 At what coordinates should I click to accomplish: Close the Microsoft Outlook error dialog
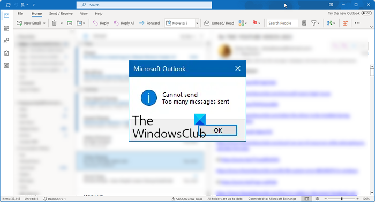pos(238,69)
